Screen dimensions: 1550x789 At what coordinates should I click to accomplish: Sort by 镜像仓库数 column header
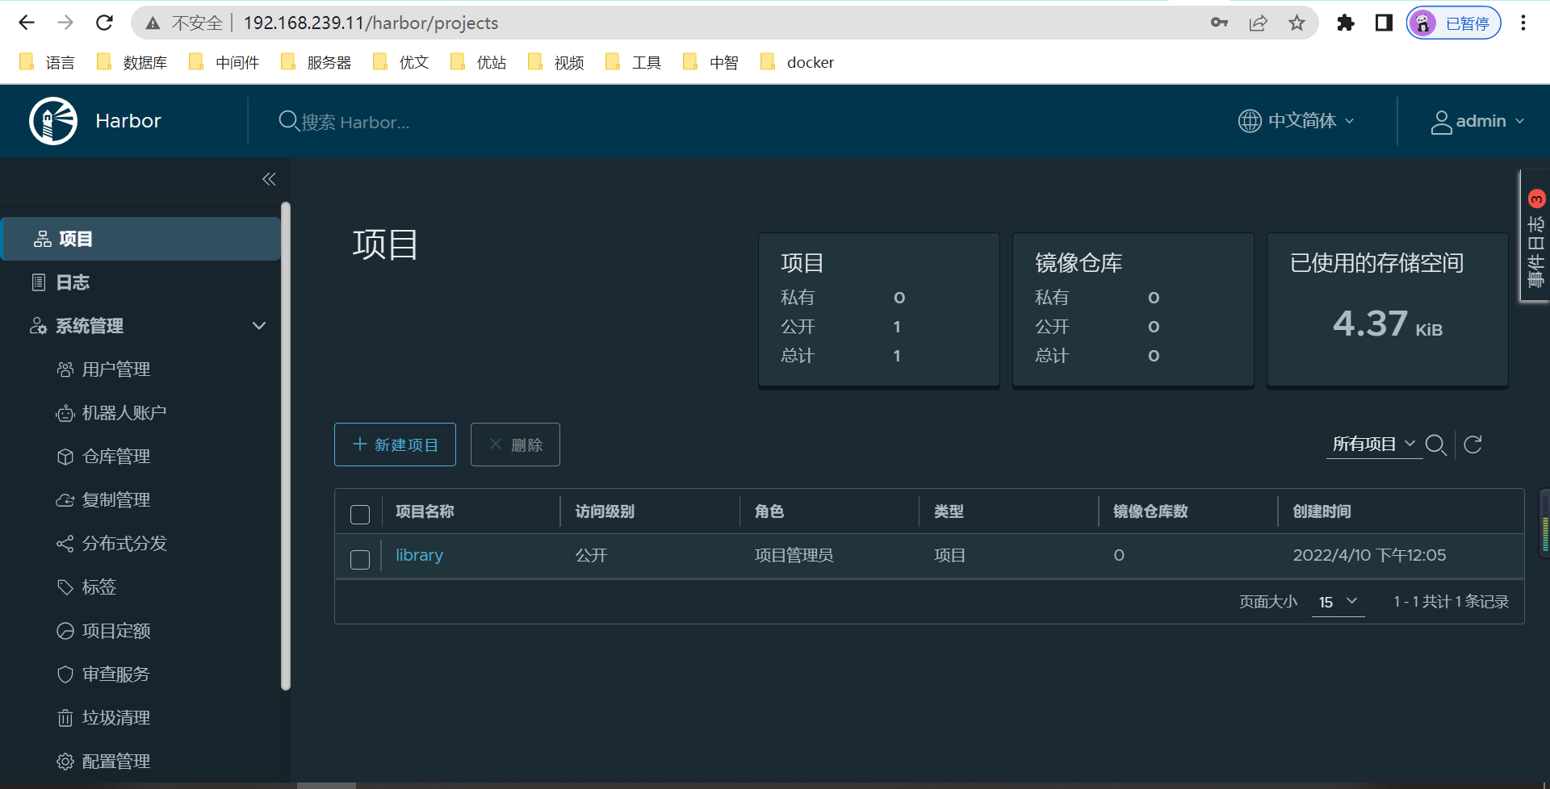click(1150, 511)
